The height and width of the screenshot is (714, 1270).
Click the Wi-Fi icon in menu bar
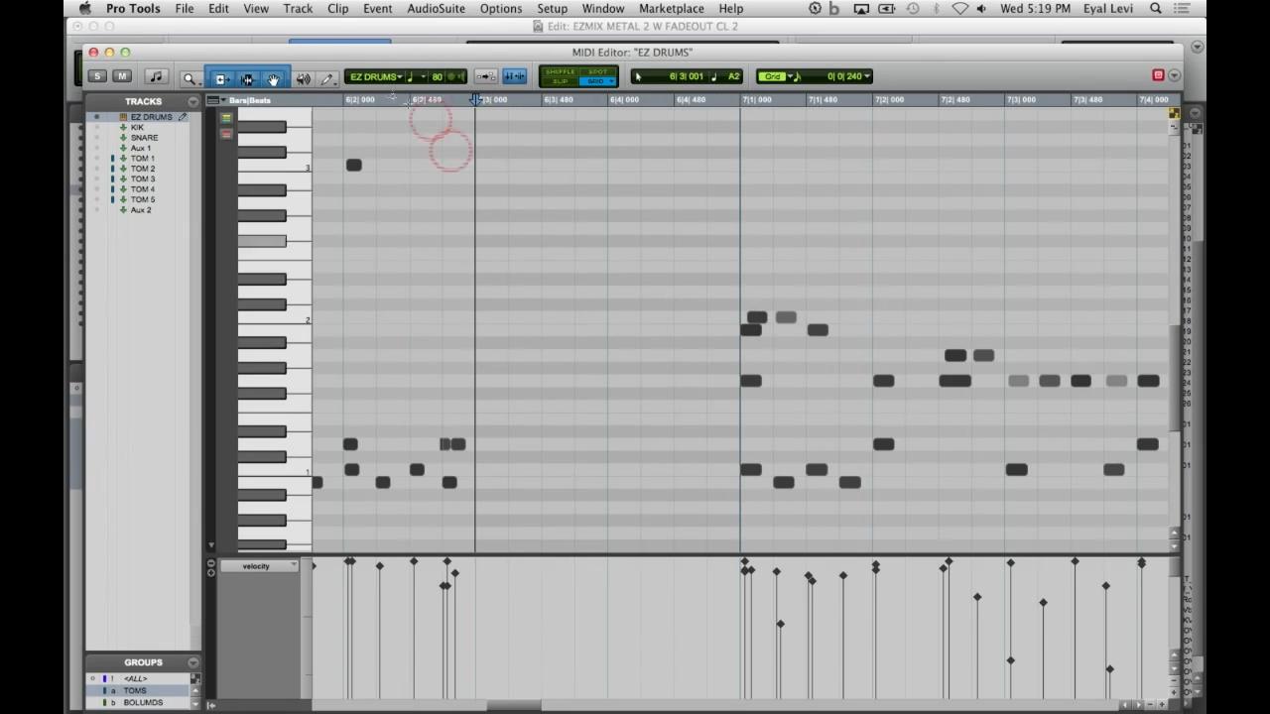(959, 8)
